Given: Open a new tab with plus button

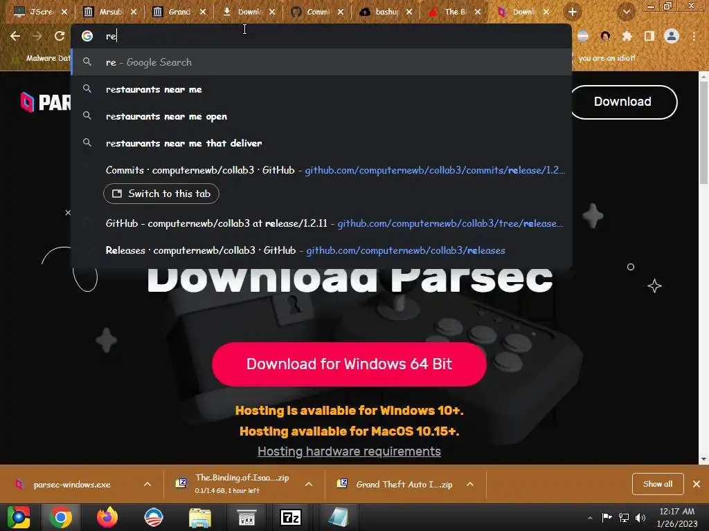Looking at the screenshot, I should pos(572,12).
